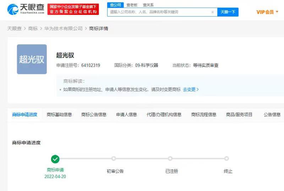Go to 商标 breadcrumb link
284x191 pixels.
33,28
